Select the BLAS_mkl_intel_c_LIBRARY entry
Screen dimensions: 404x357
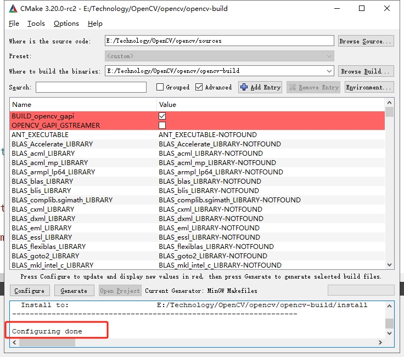(x=53, y=265)
